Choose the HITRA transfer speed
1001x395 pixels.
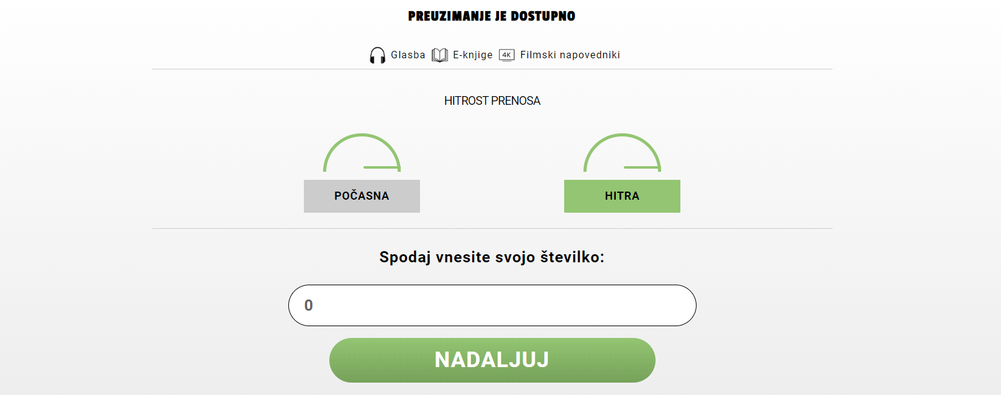[x=622, y=196]
